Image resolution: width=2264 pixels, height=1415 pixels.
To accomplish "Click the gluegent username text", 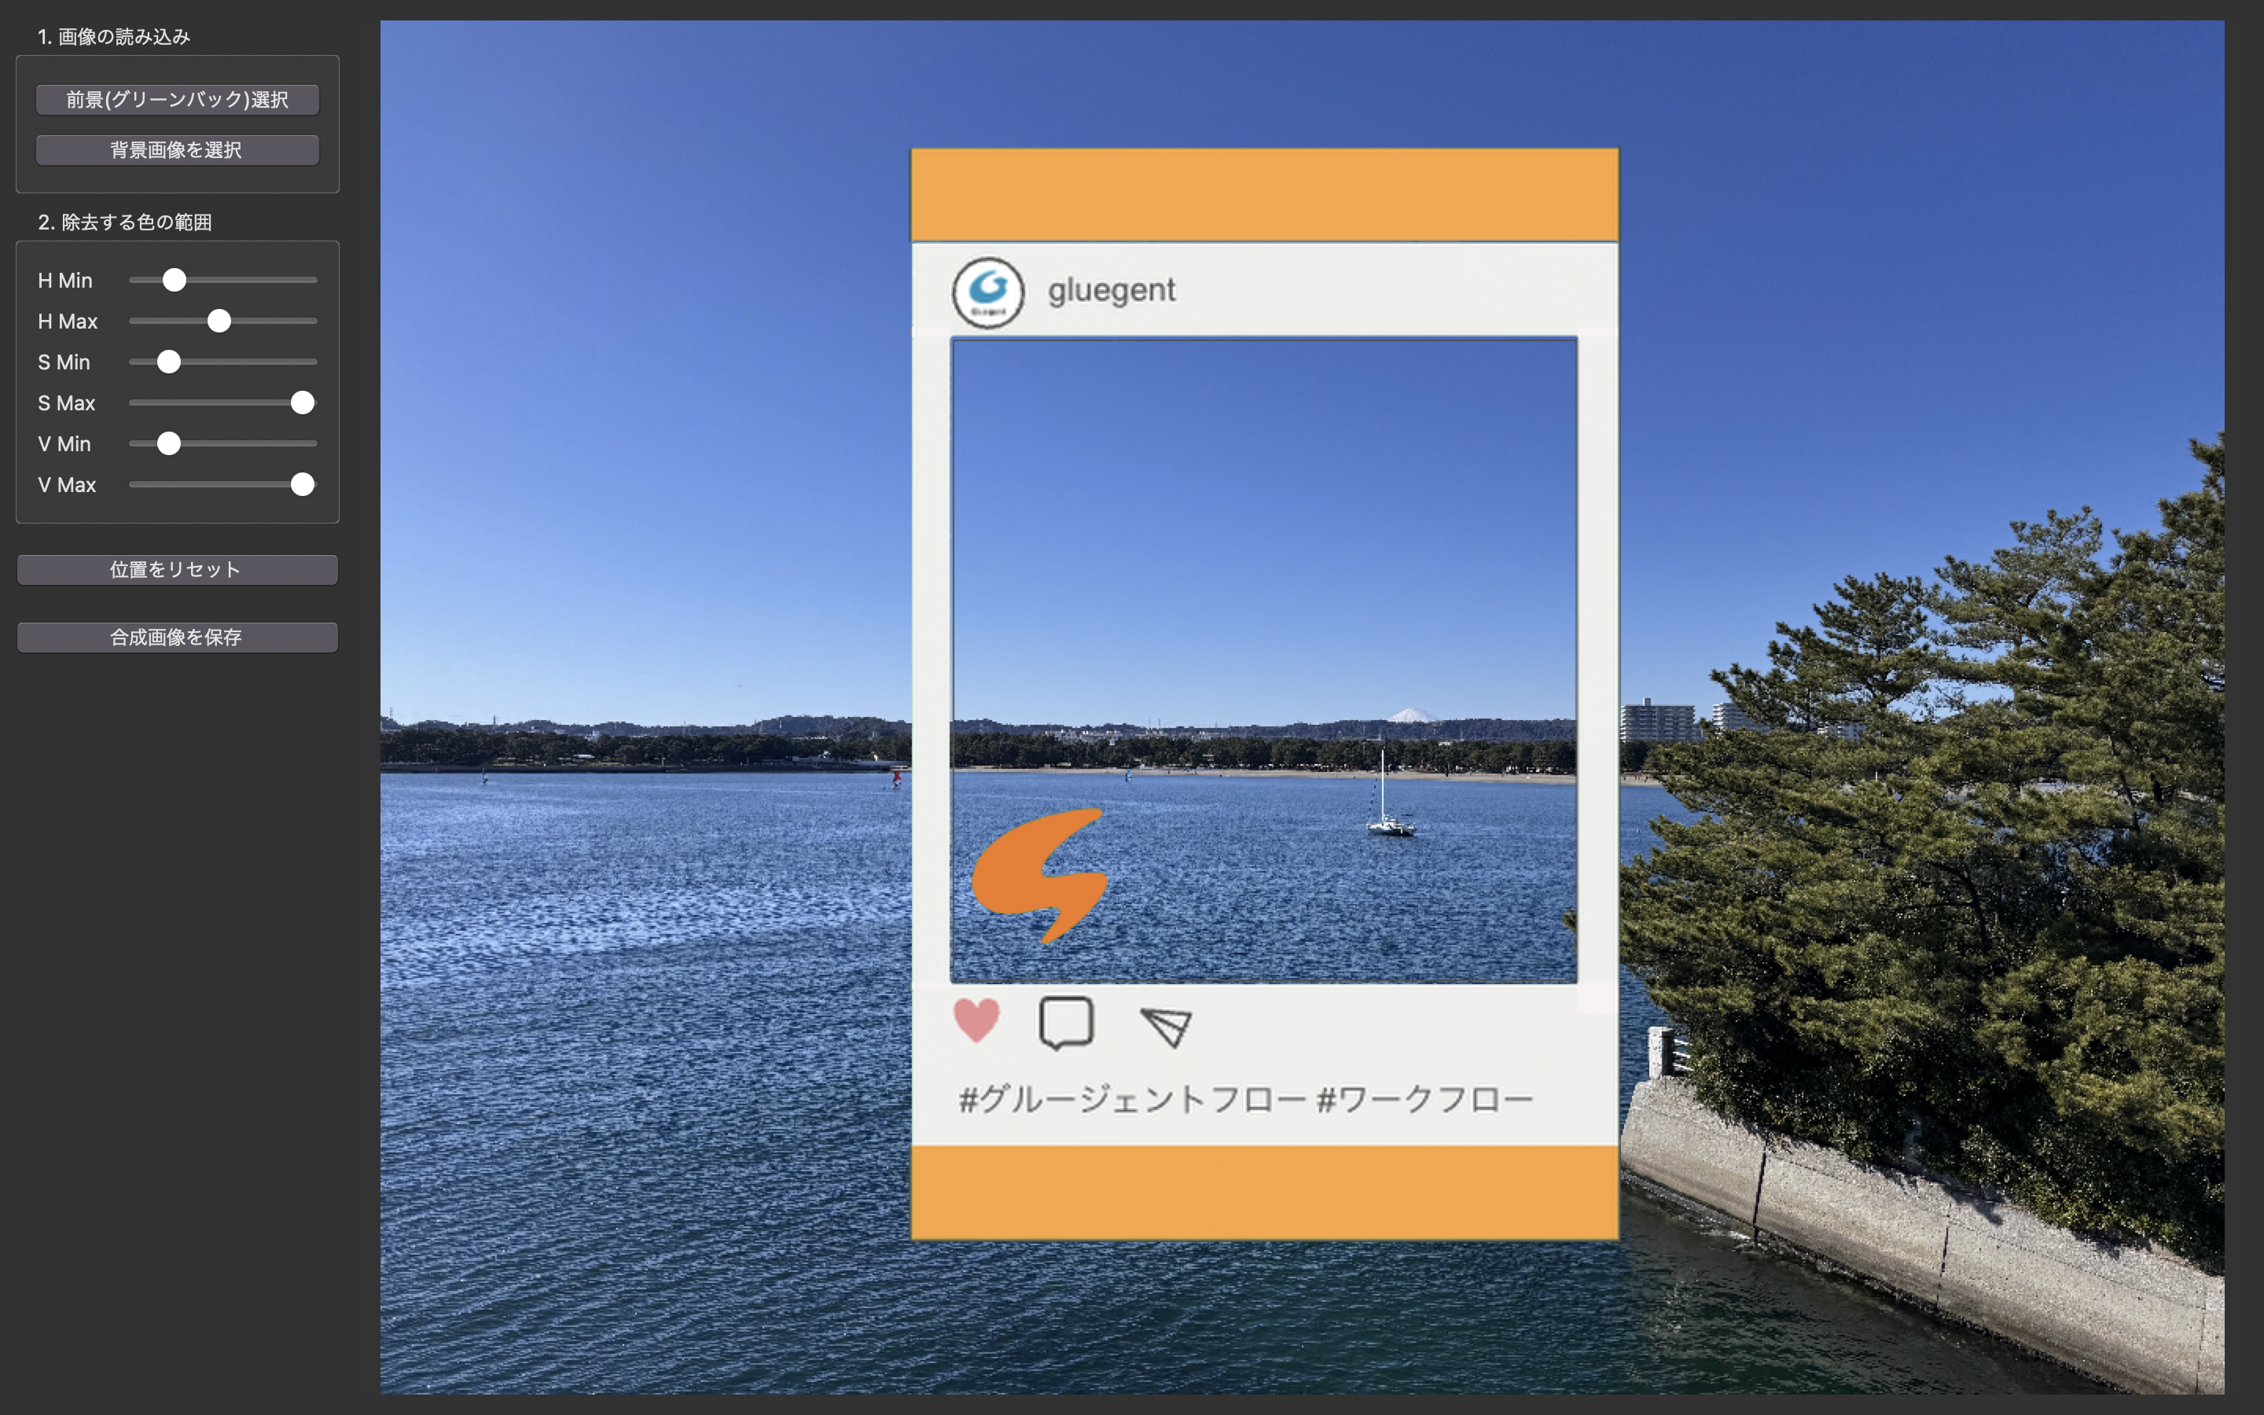I will click(1112, 290).
